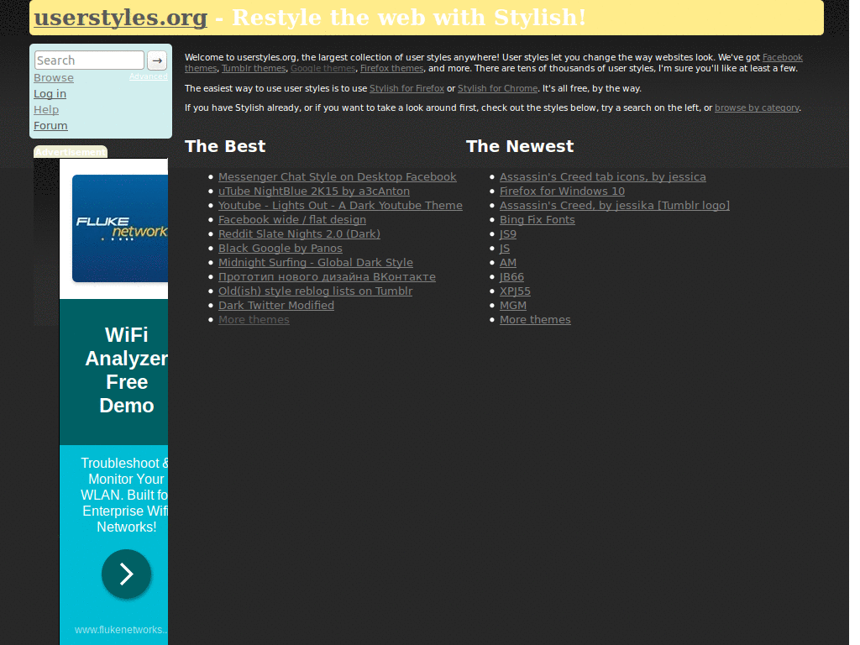Click the Troubleshoot & Monitor ad text

(x=124, y=495)
